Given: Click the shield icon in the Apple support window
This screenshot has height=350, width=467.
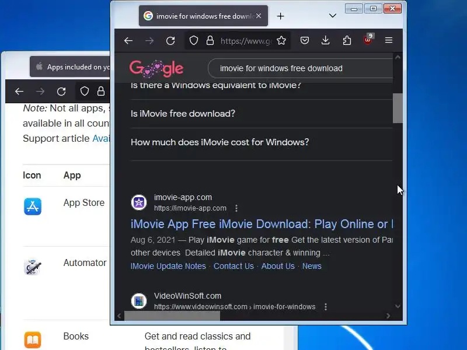Looking at the screenshot, I should coord(85,91).
